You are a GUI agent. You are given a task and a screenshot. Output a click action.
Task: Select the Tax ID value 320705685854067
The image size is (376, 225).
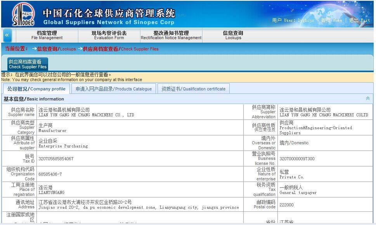[56, 159]
